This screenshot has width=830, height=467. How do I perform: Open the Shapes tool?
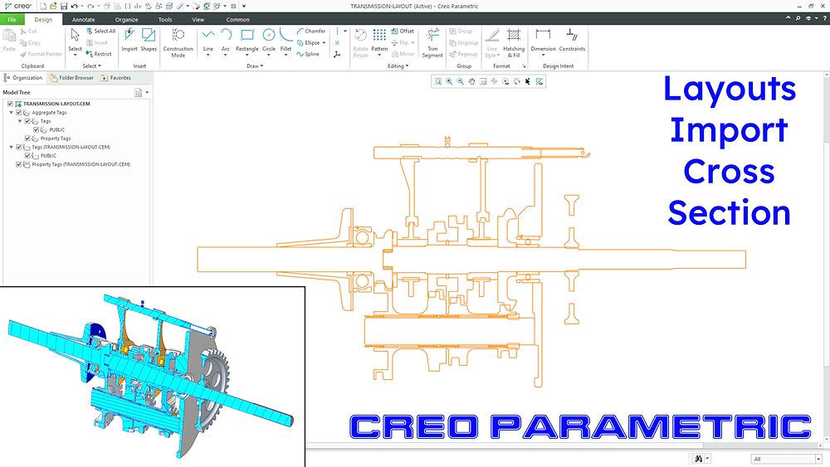click(149, 40)
